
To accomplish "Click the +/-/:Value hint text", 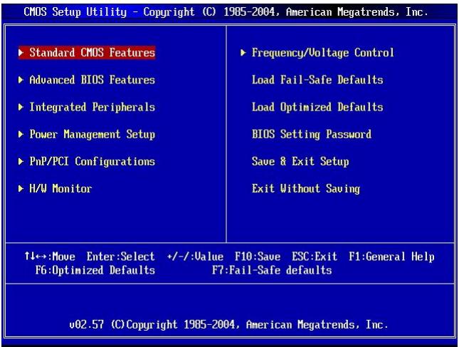I will pos(195,257).
